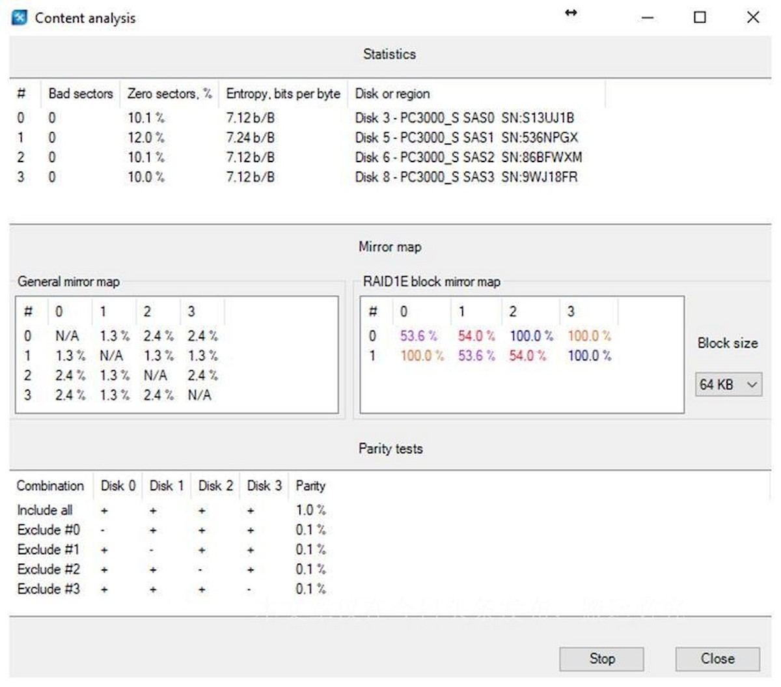Click the Close button
Image resolution: width=781 pixels, height=687 pixels.
(716, 658)
